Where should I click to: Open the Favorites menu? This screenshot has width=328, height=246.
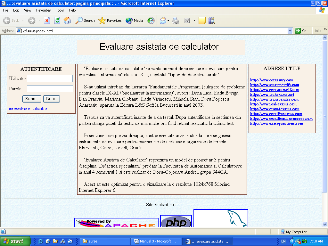[x=43, y=10]
